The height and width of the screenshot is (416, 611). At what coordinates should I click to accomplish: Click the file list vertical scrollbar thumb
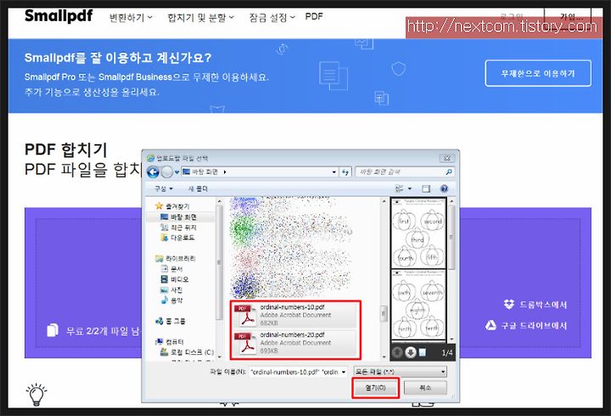point(384,313)
